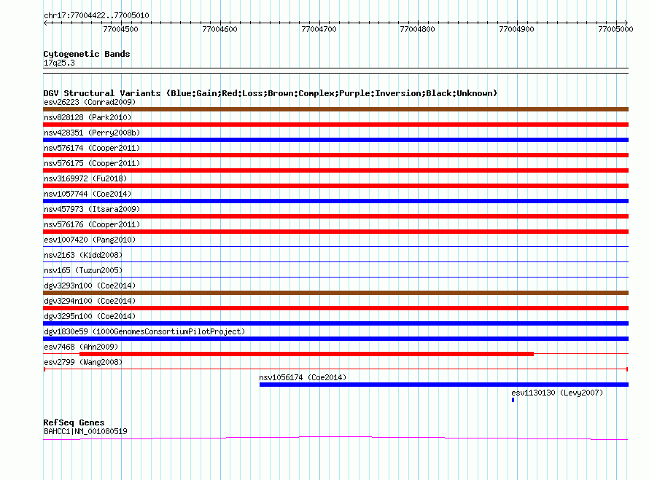Image resolution: width=649 pixels, height=480 pixels.
Task: Click the nsv2163 (Kidd2008) variant label
Action: coord(83,255)
